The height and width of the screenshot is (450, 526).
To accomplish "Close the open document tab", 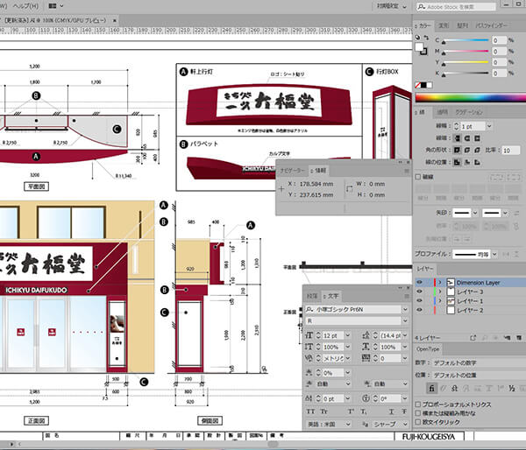I will (x=114, y=20).
